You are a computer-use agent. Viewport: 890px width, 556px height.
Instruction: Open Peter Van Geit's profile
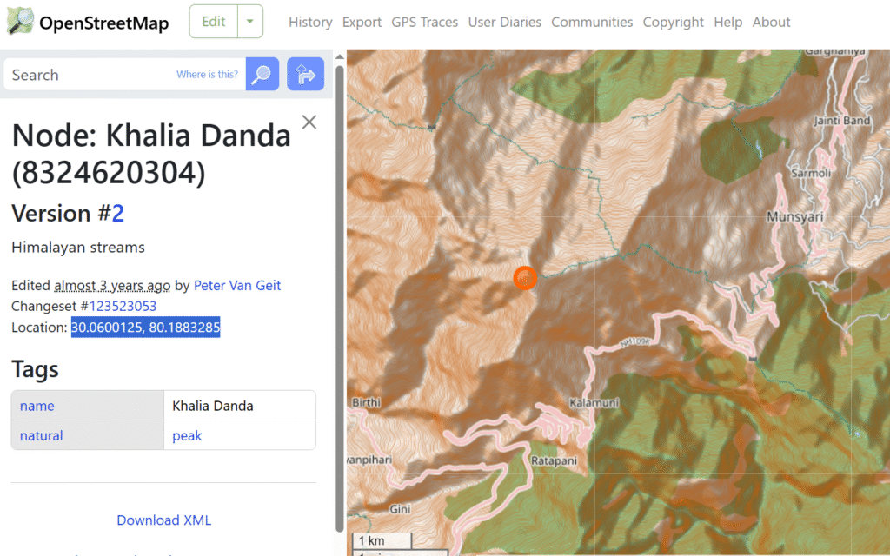pos(237,285)
